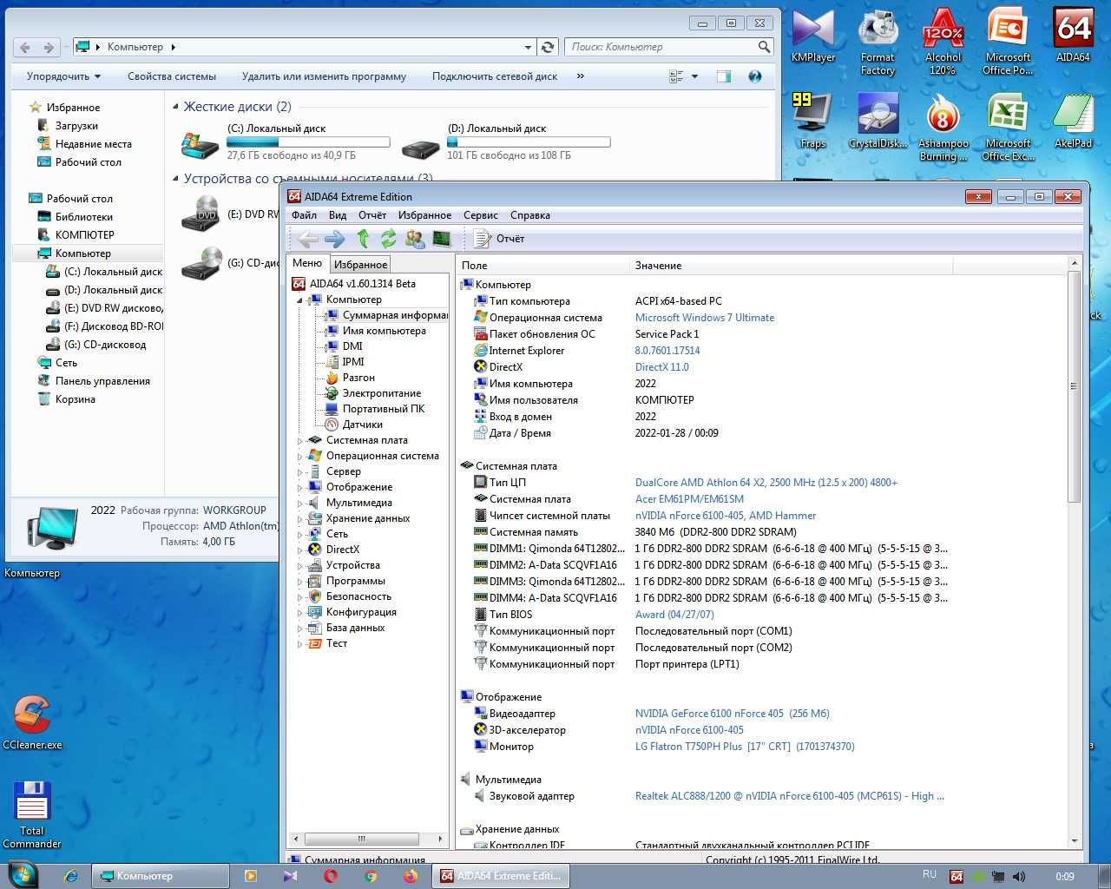The image size is (1111, 889).
Task: Click the AIDA64 back arrow toolbar icon
Action: (x=307, y=239)
